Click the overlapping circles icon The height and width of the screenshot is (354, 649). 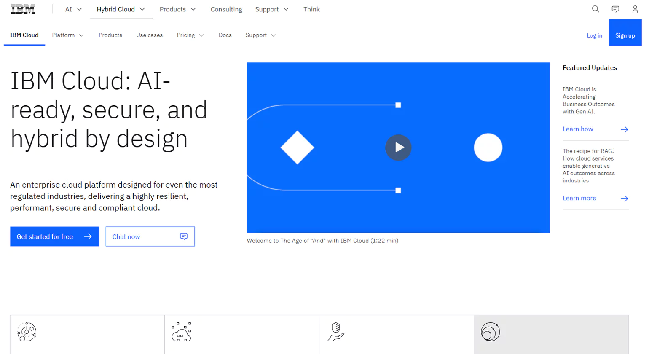click(x=490, y=332)
